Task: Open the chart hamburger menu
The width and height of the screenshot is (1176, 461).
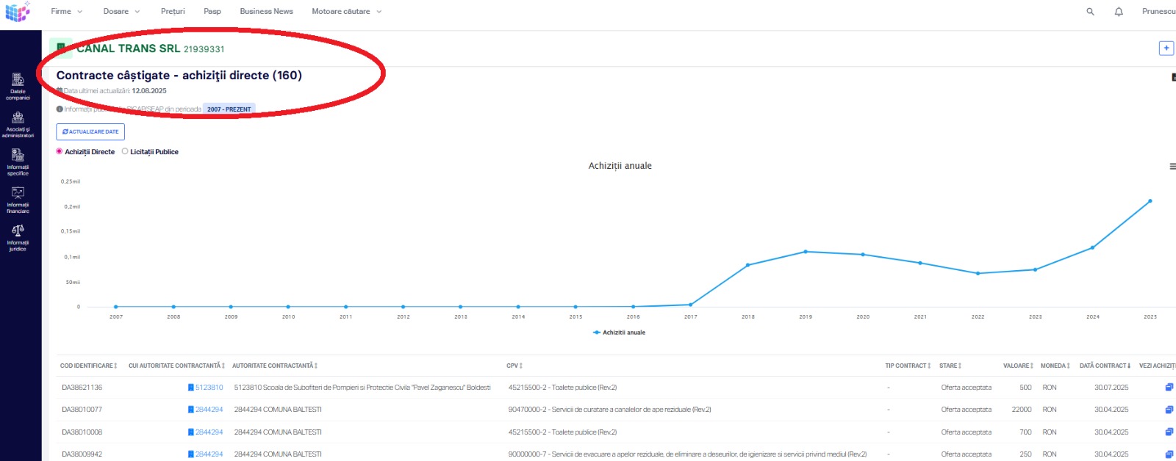Action: [1172, 167]
